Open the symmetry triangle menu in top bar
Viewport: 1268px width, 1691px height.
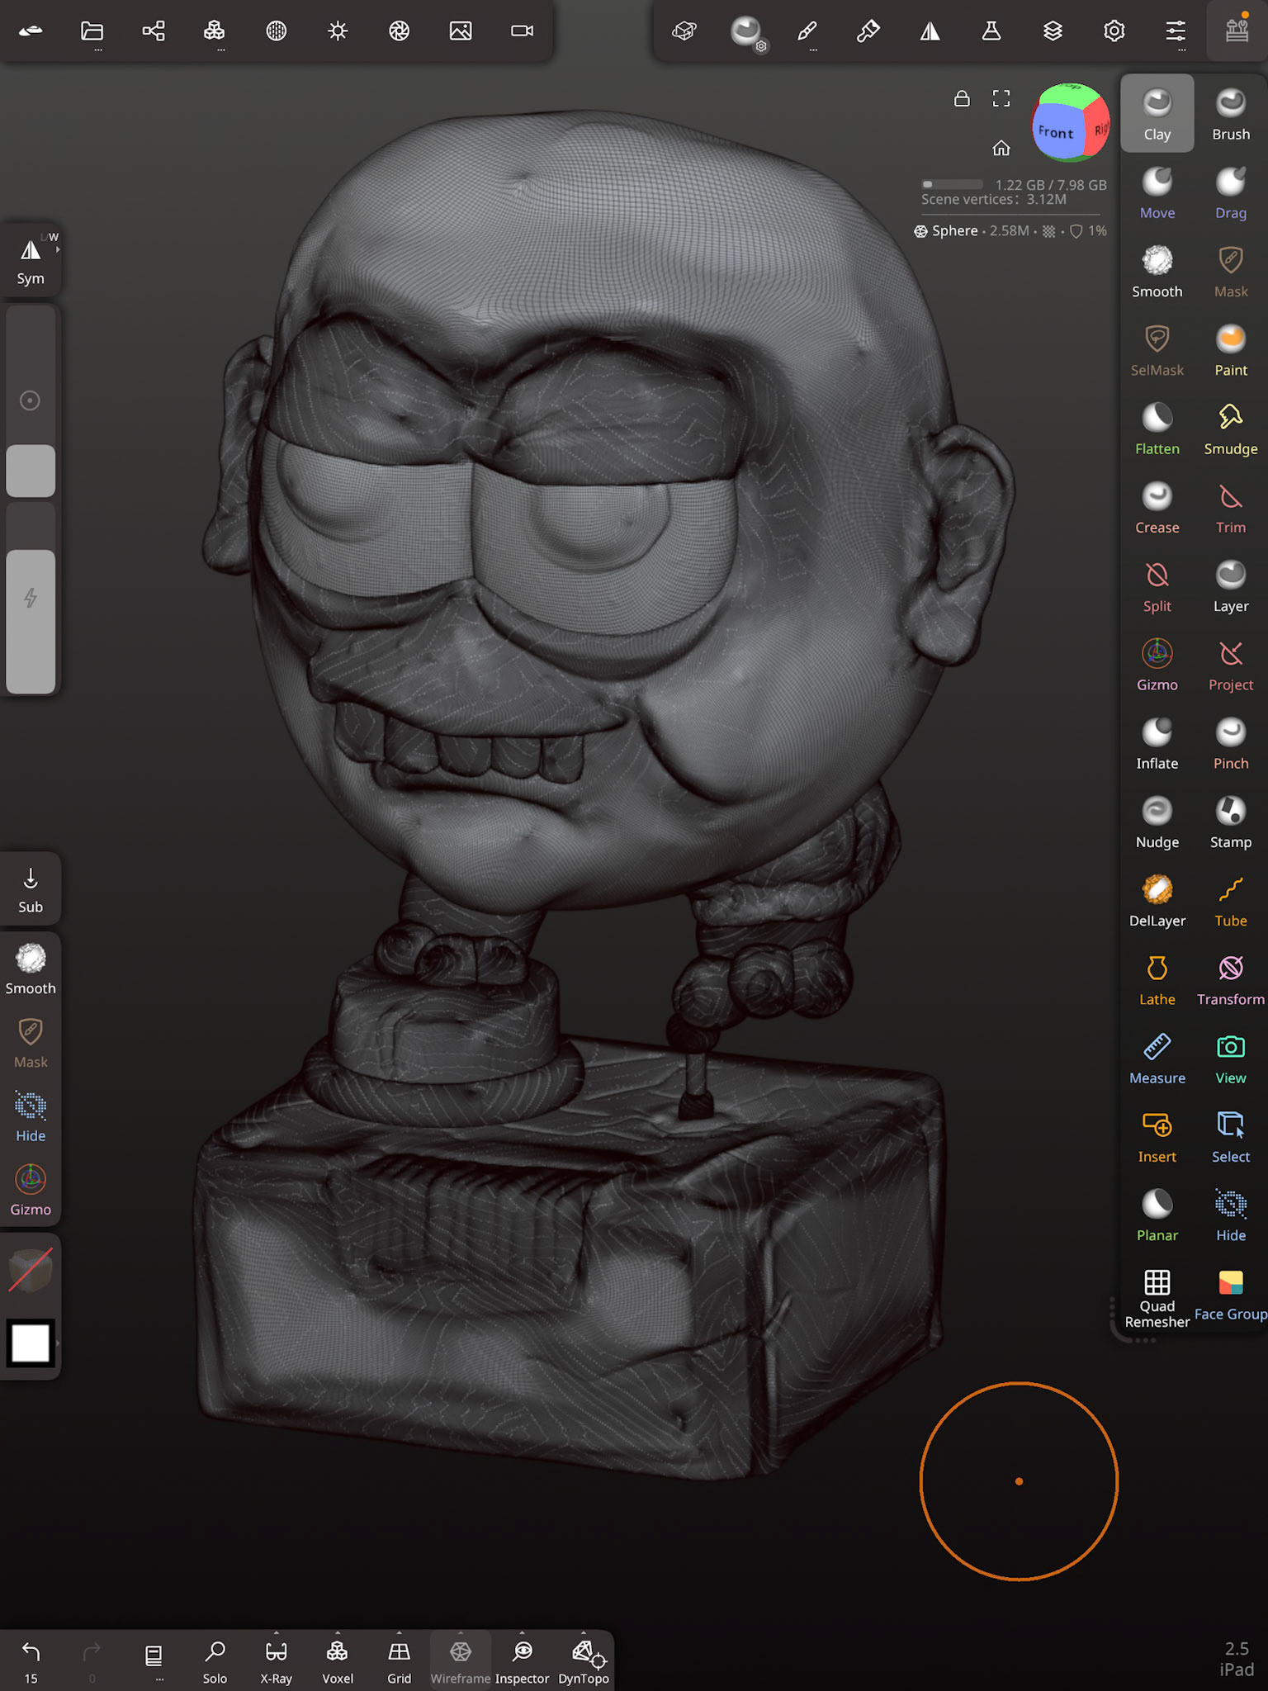click(x=930, y=31)
